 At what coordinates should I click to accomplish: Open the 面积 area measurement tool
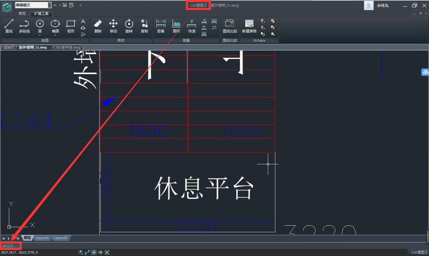[x=176, y=26]
